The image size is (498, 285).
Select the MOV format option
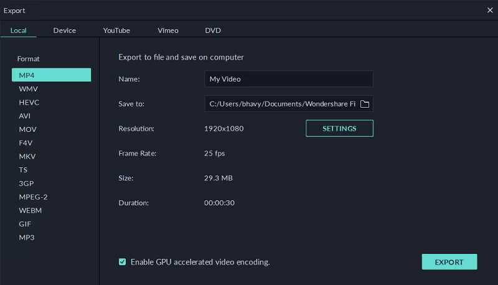click(x=28, y=129)
